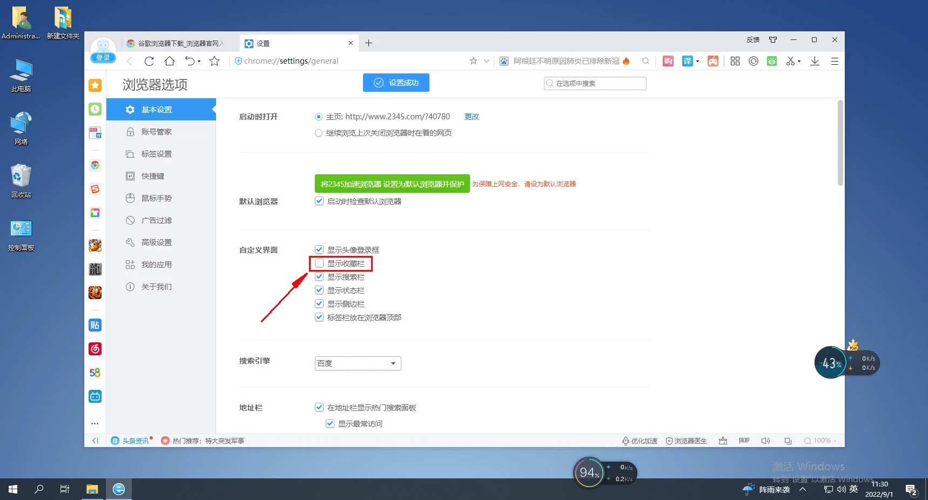Expand the address bar history dropdown arrow
This screenshot has height=500, width=928.
coord(487,61)
